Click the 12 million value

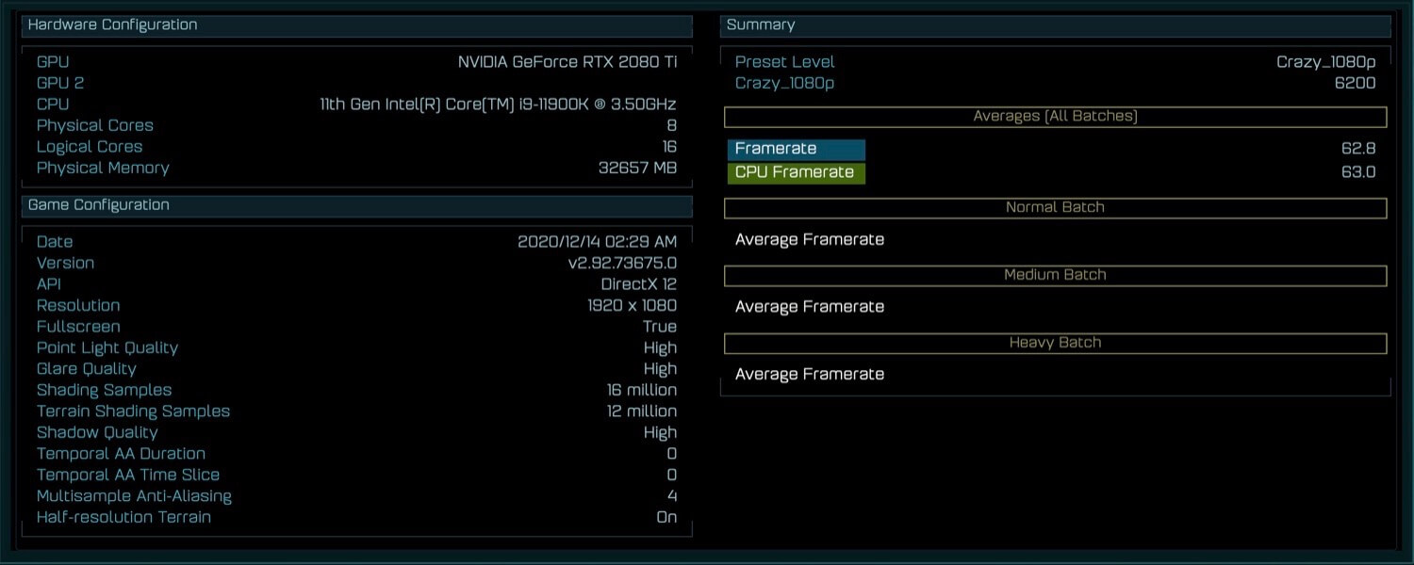coord(642,412)
